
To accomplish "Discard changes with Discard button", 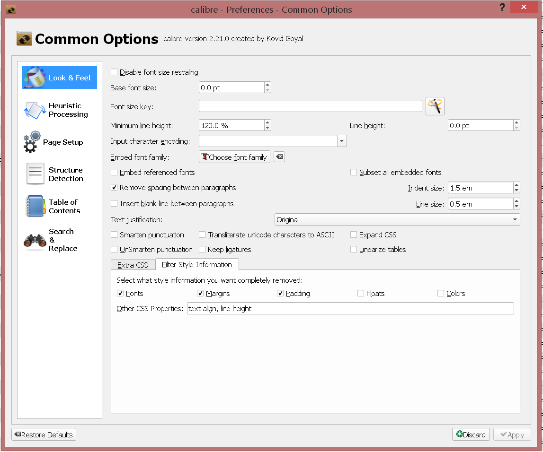I will pyautogui.click(x=471, y=435).
